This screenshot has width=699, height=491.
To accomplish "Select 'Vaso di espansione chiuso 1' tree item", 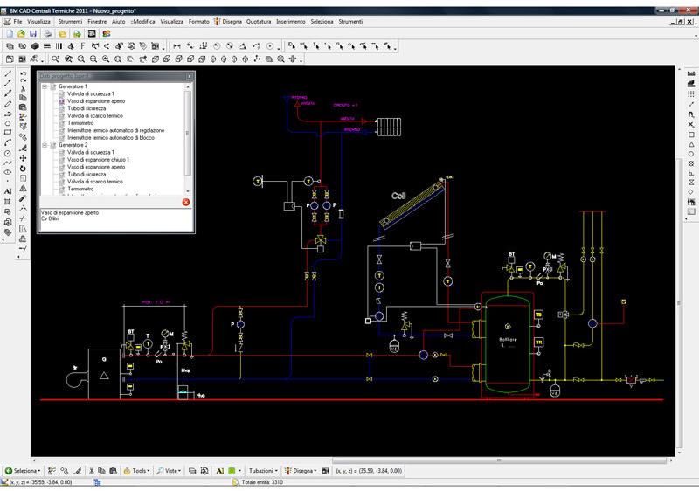I will (98, 160).
